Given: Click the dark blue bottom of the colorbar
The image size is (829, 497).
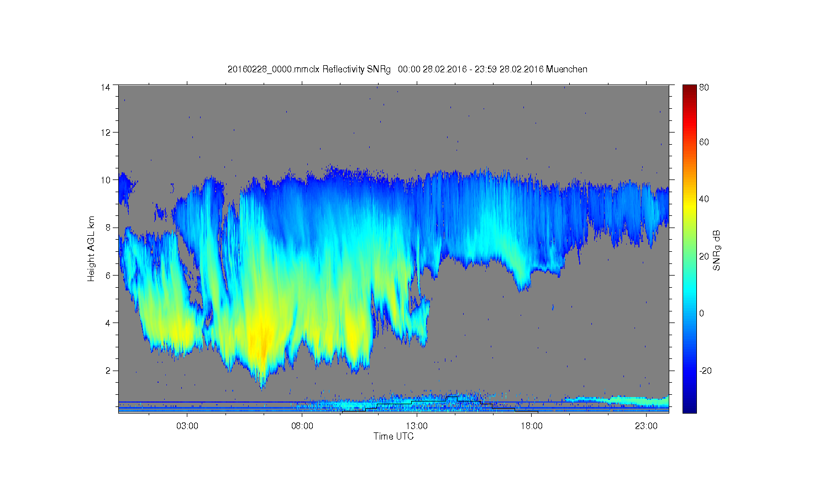Looking at the screenshot, I should point(689,408).
